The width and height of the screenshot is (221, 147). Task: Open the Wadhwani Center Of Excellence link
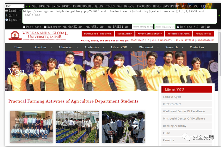(x=187, y=111)
